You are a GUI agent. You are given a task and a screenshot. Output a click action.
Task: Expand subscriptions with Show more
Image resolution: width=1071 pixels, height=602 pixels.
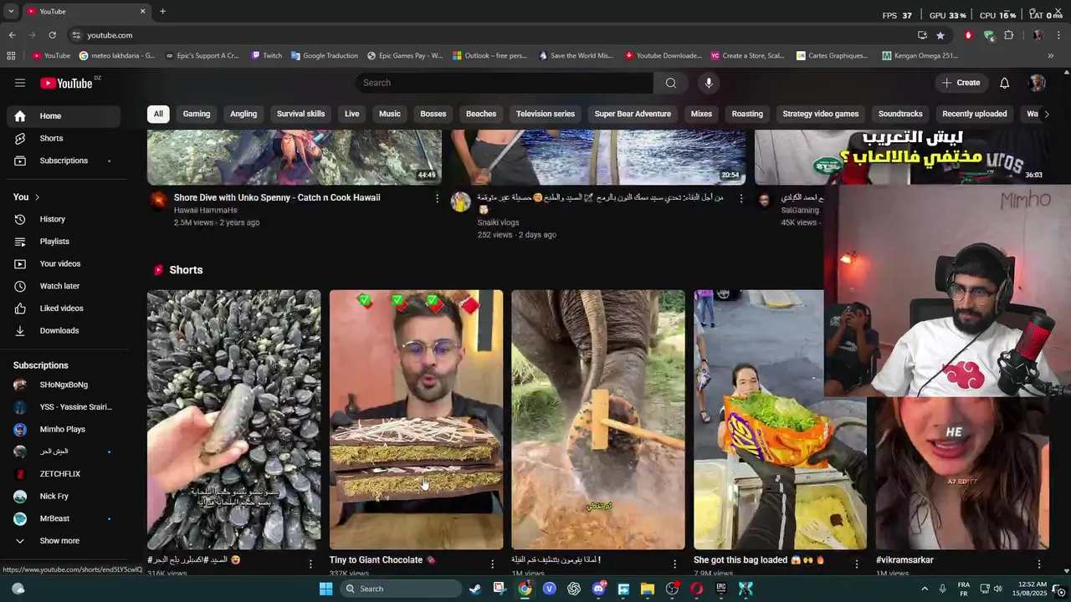(64, 541)
